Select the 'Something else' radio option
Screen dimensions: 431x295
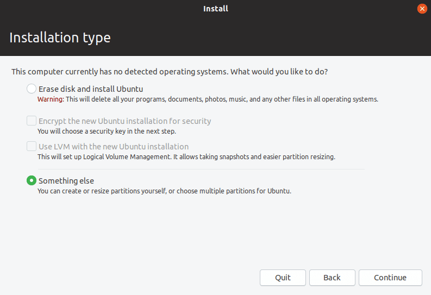(x=32, y=180)
